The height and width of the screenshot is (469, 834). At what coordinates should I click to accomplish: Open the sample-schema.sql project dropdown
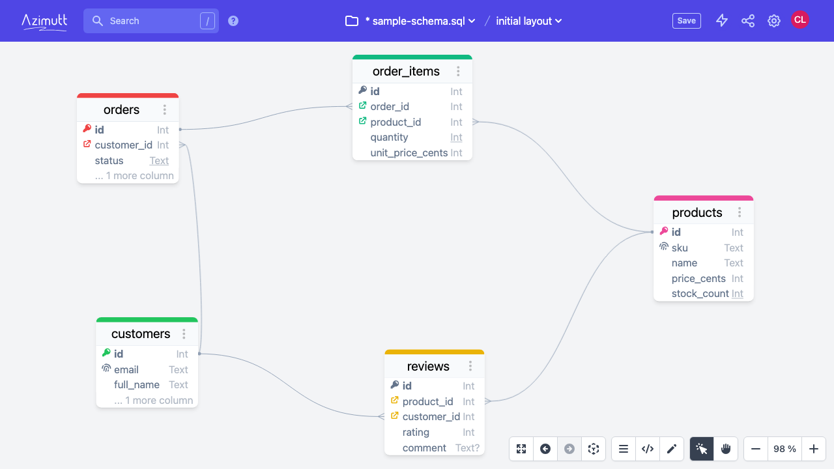pyautogui.click(x=420, y=21)
